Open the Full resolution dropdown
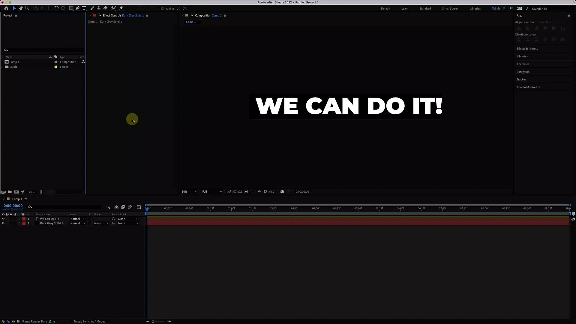This screenshot has width=576, height=324. click(212, 191)
